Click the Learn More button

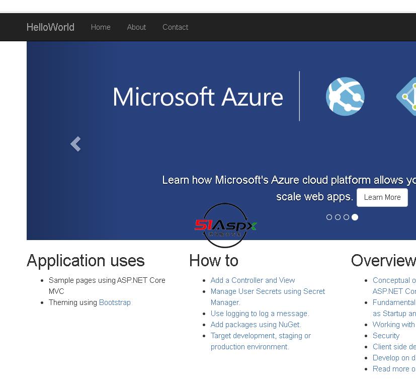382,197
